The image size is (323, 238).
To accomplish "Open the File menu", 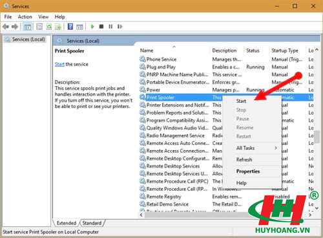I will [8, 17].
